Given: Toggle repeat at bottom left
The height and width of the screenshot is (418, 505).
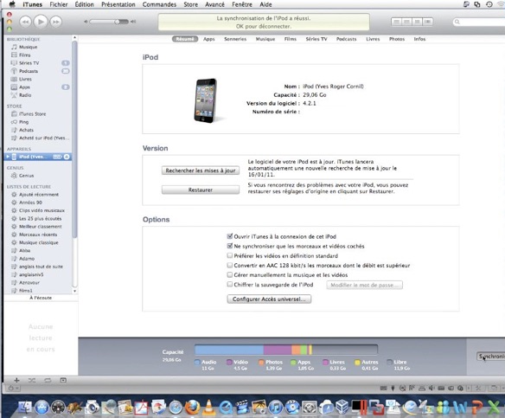Looking at the screenshot, I should click(x=48, y=381).
